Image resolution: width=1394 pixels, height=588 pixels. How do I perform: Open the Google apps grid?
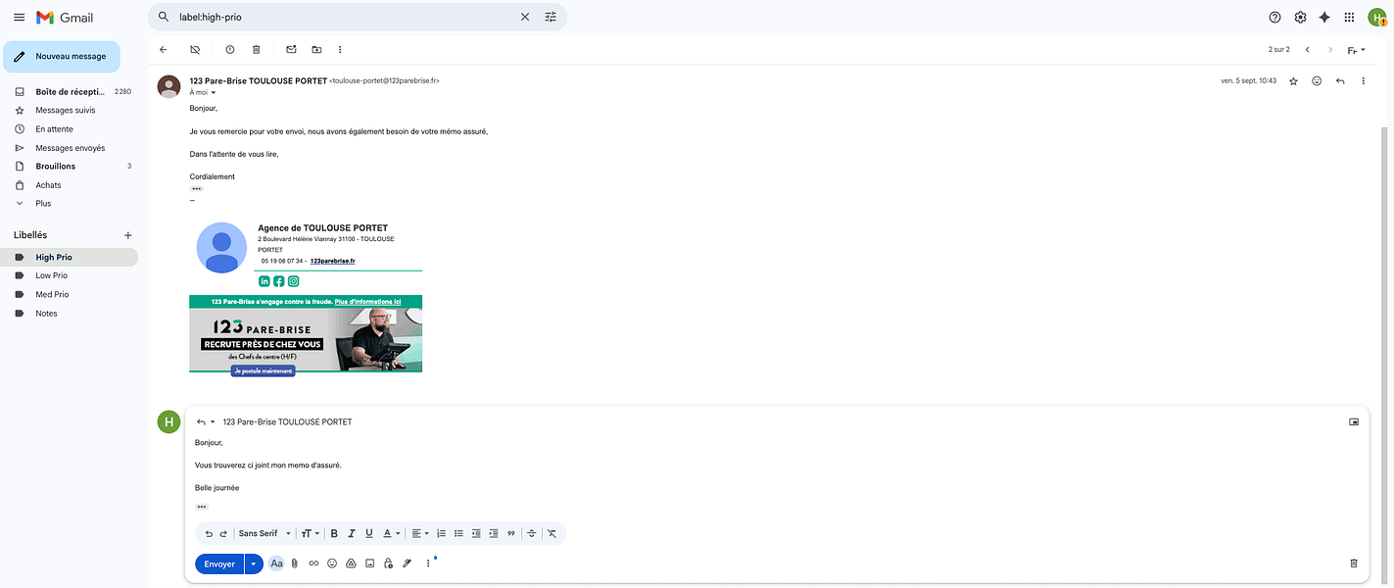point(1350,17)
